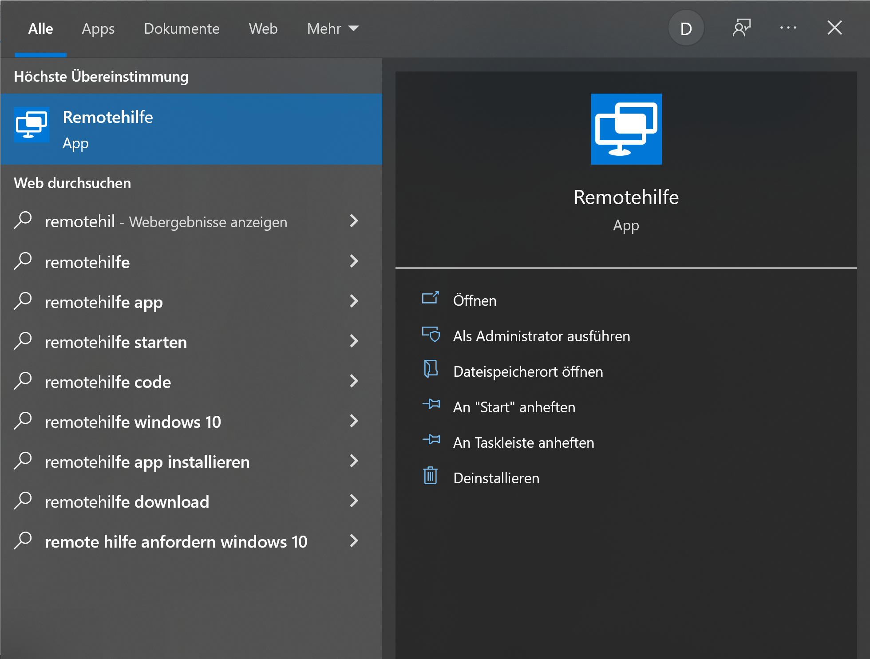The image size is (870, 659).
Task: Click the D user account avatar
Action: (x=686, y=28)
